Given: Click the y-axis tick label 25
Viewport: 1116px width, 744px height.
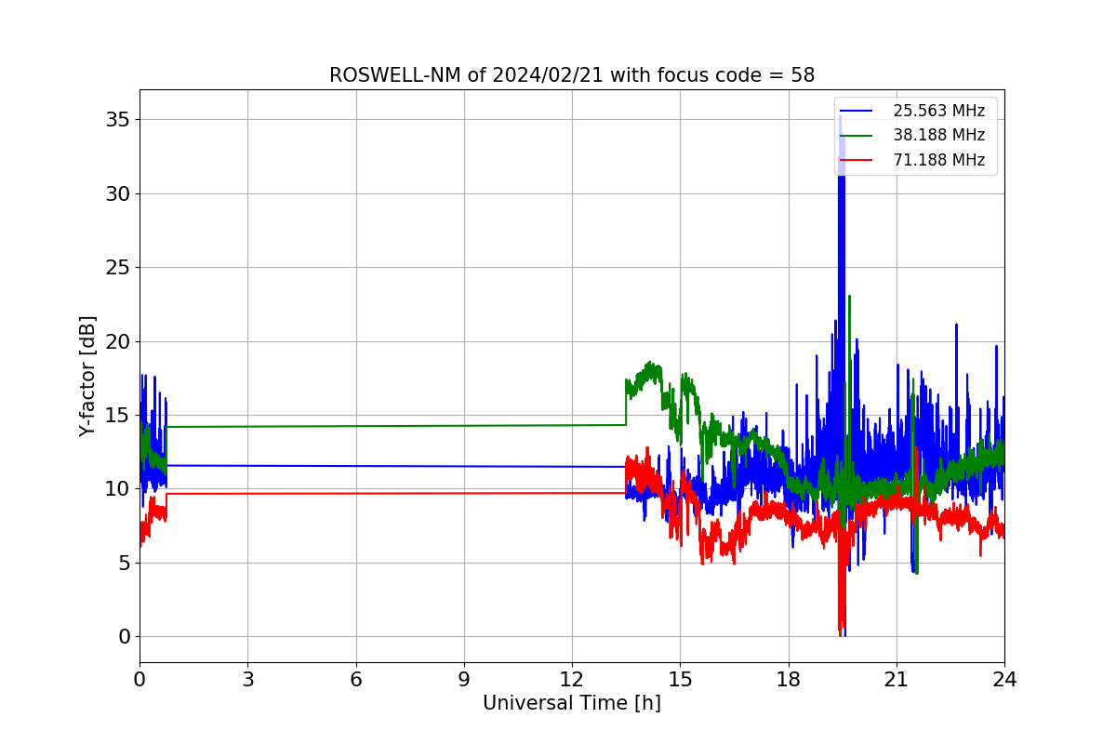Looking at the screenshot, I should click(x=117, y=268).
